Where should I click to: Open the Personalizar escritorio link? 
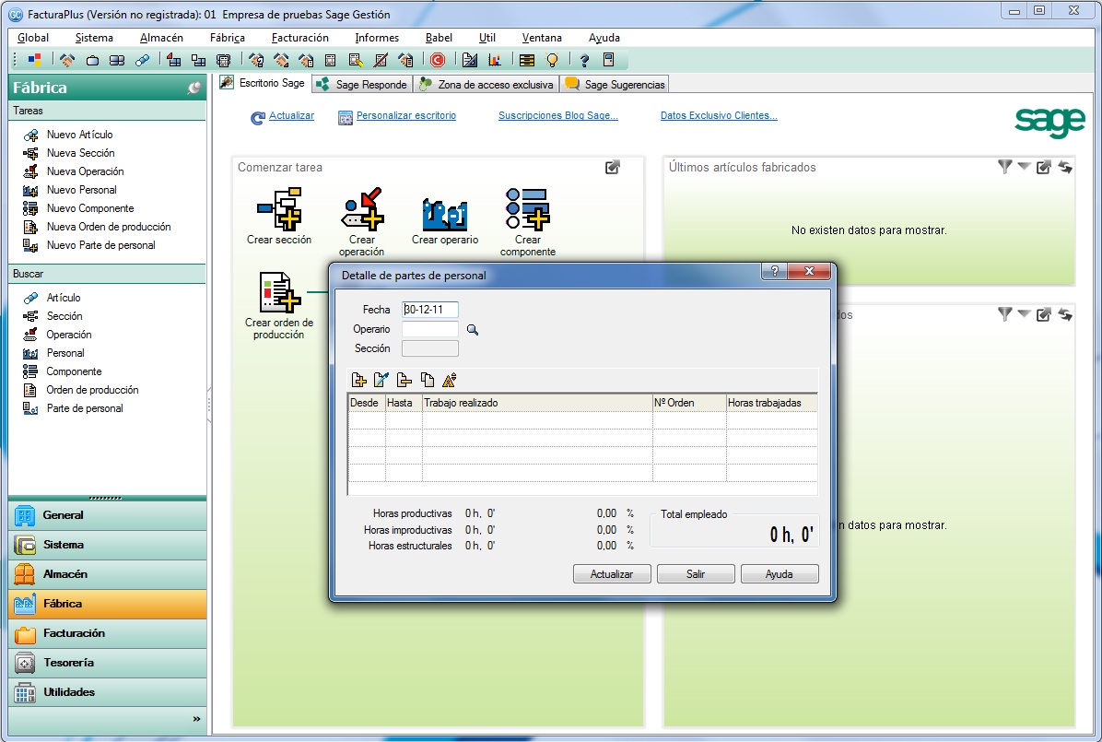[406, 115]
